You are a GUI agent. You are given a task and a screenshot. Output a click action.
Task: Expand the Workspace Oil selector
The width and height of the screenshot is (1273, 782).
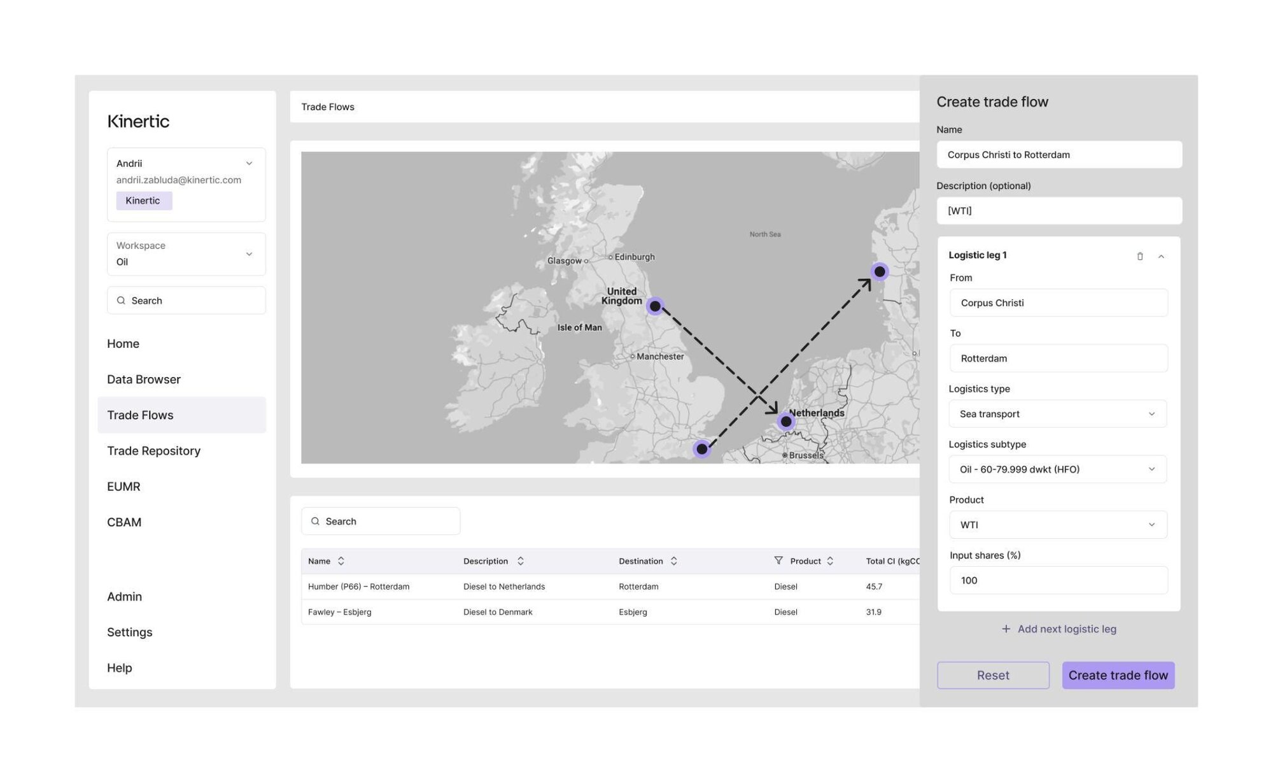(186, 254)
